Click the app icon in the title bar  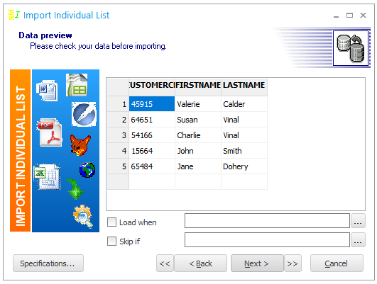pyautogui.click(x=14, y=15)
